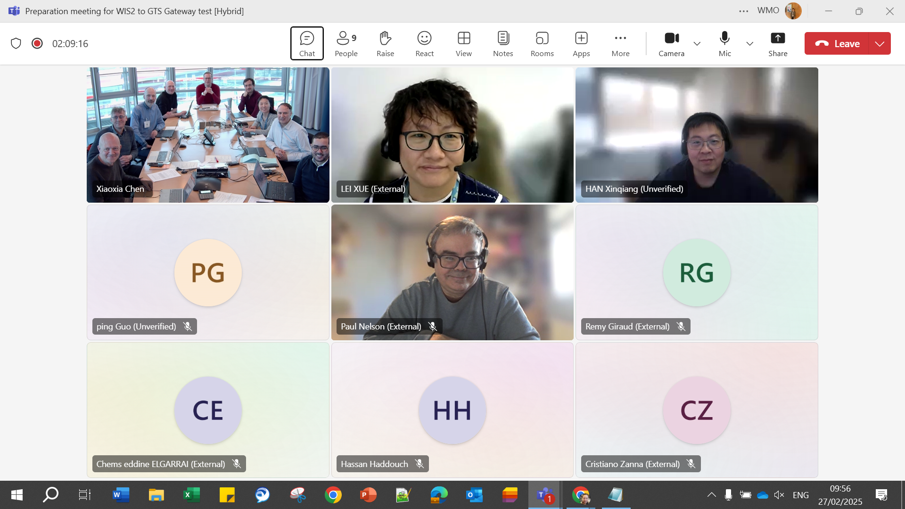Viewport: 905px width, 509px height.
Task: Expand the Mic options dropdown arrow
Action: coord(749,44)
